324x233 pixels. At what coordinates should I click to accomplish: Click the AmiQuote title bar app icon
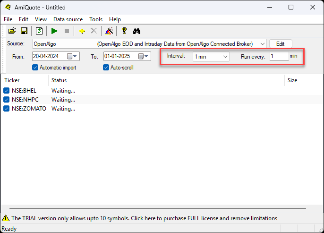pyautogui.click(x=8, y=7)
